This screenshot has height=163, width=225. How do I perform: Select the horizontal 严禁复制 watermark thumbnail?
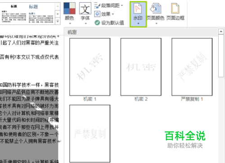point(90,134)
